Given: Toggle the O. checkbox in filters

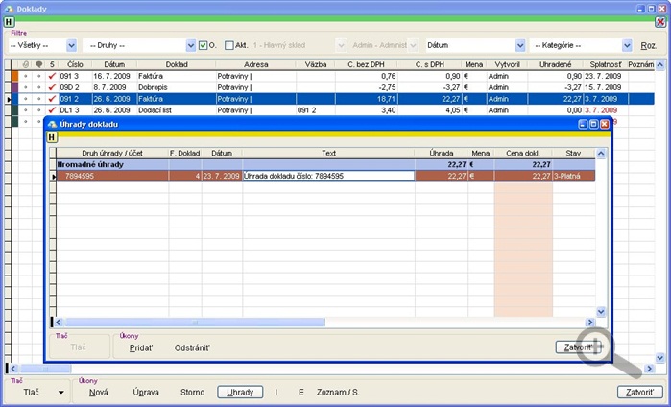Looking at the screenshot, I should [x=203, y=45].
